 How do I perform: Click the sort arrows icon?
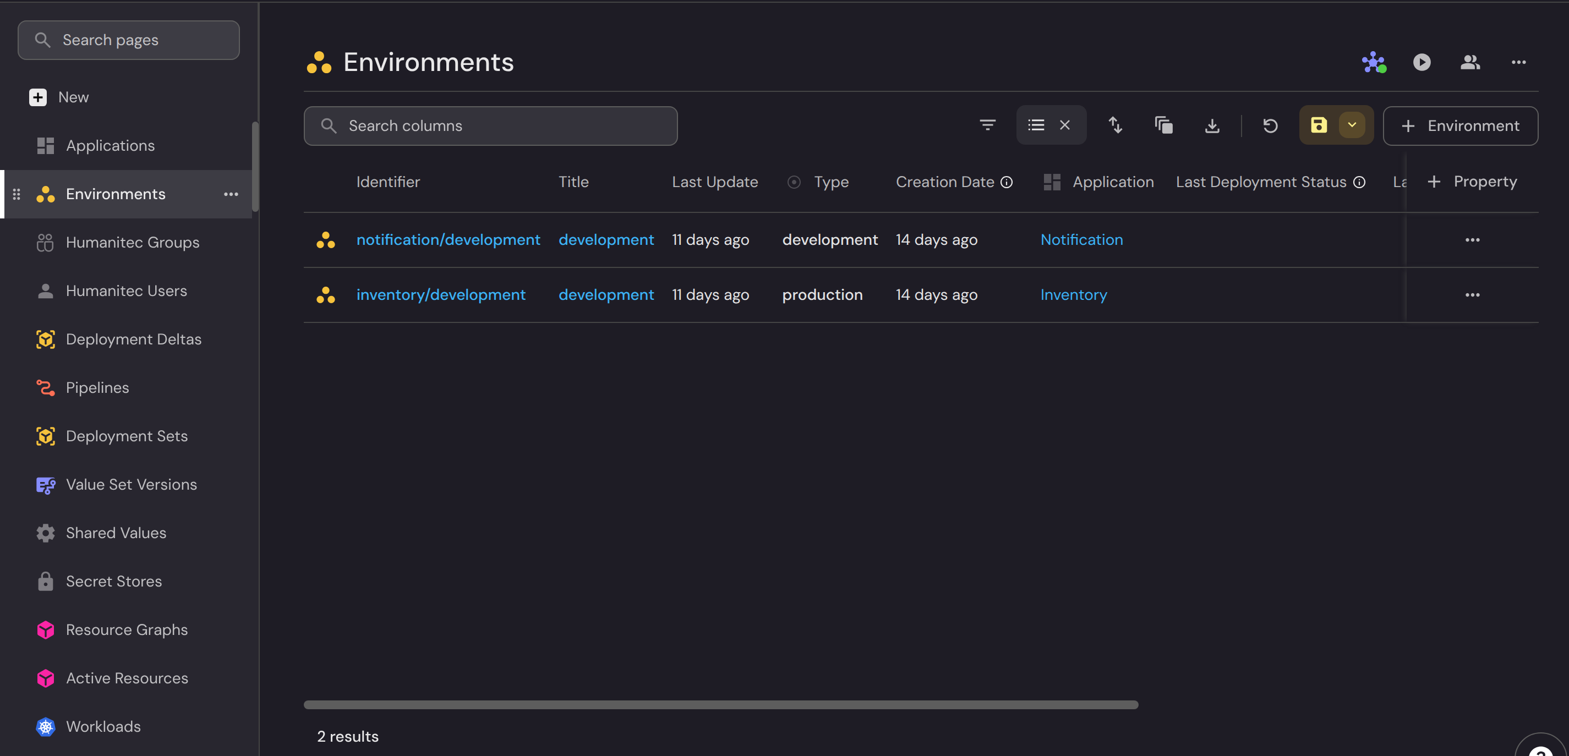(x=1114, y=125)
